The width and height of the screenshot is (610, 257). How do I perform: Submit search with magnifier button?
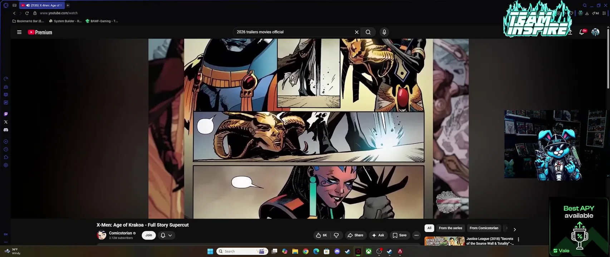368,32
